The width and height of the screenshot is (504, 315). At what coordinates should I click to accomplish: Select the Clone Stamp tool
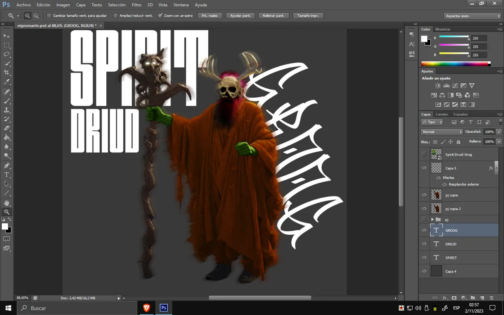7,110
